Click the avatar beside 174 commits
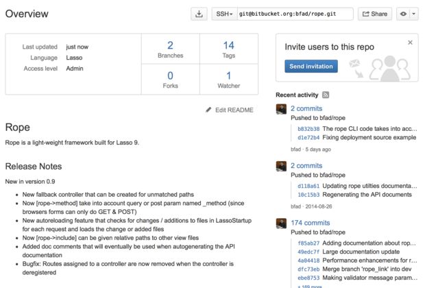The width and height of the screenshot is (425, 288). tap(281, 224)
